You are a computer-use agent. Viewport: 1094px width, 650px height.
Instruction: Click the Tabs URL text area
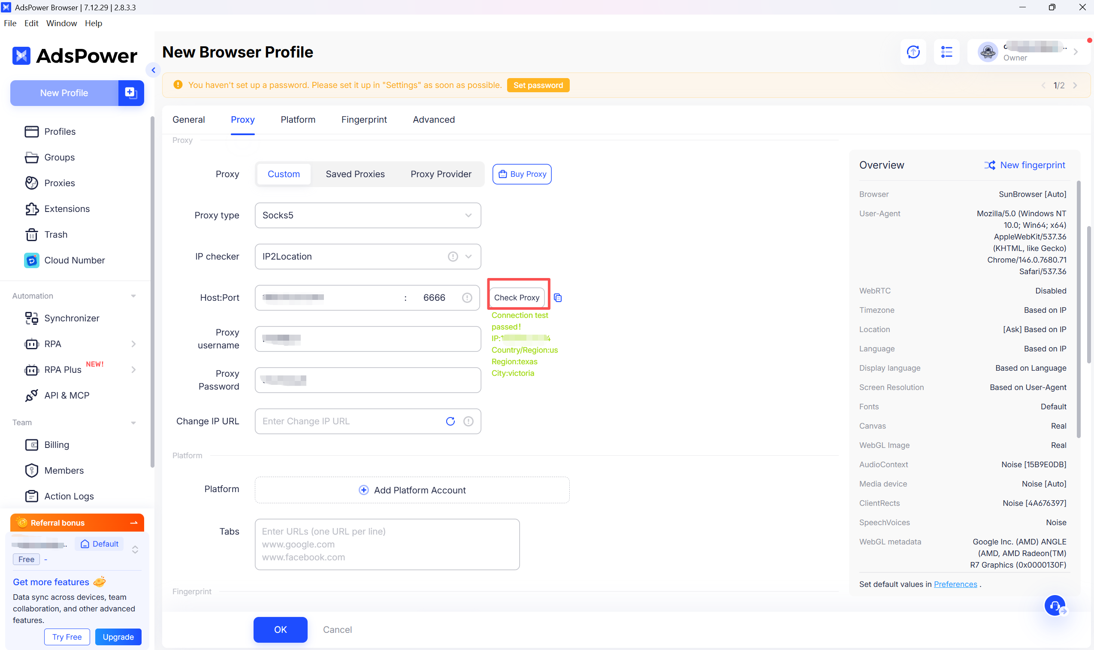click(387, 544)
